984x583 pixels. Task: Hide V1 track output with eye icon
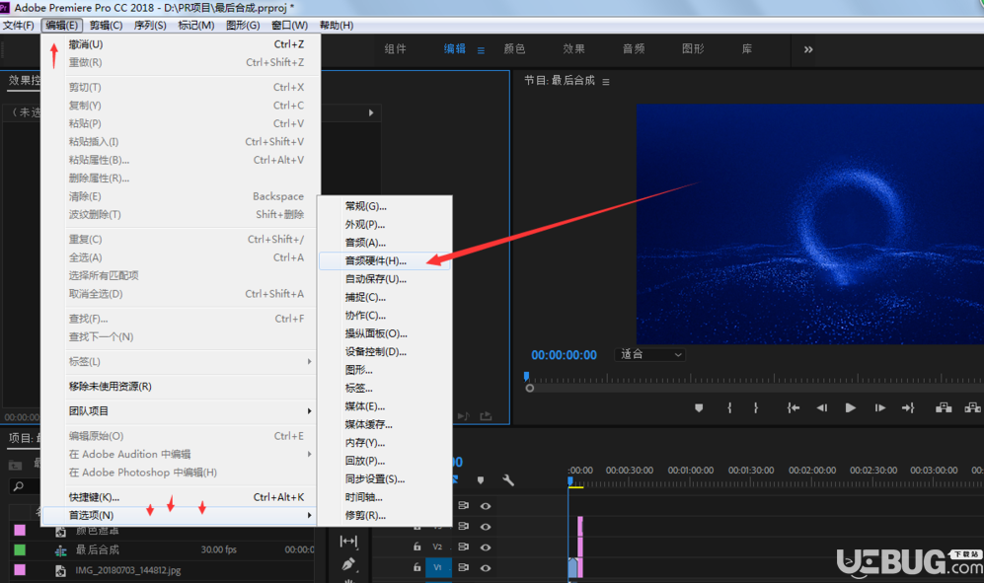(x=486, y=567)
